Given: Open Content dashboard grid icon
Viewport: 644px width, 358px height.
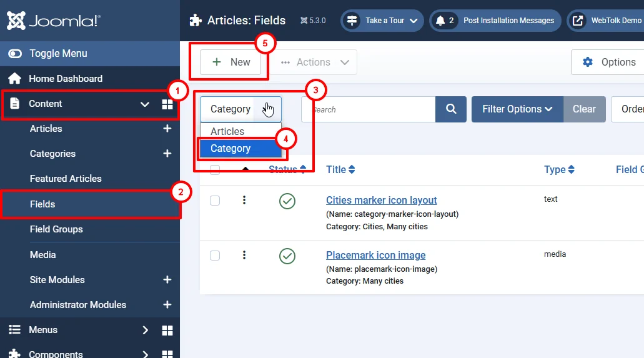Looking at the screenshot, I should [167, 104].
